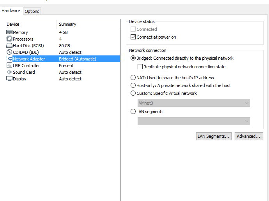The width and height of the screenshot is (269, 201).
Task: Choose Host-only private network option
Action: click(133, 85)
